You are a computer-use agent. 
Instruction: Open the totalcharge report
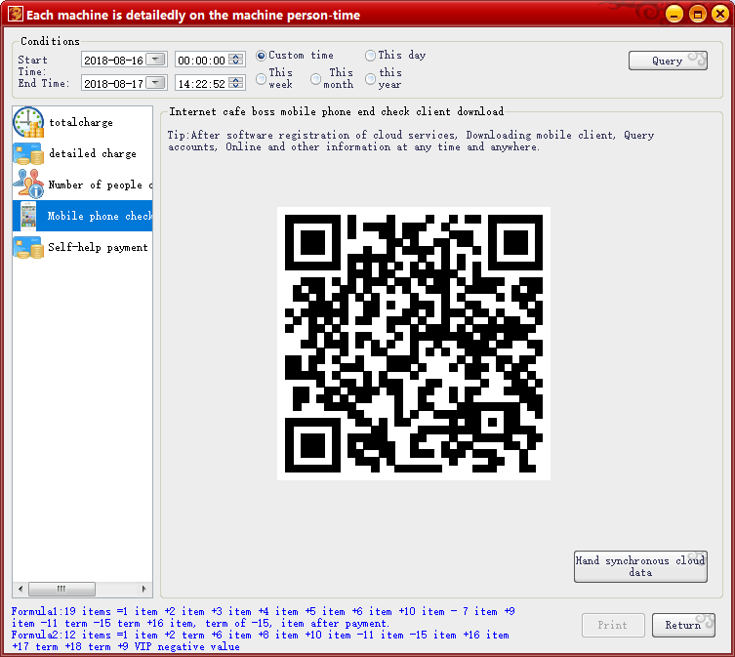click(x=83, y=122)
